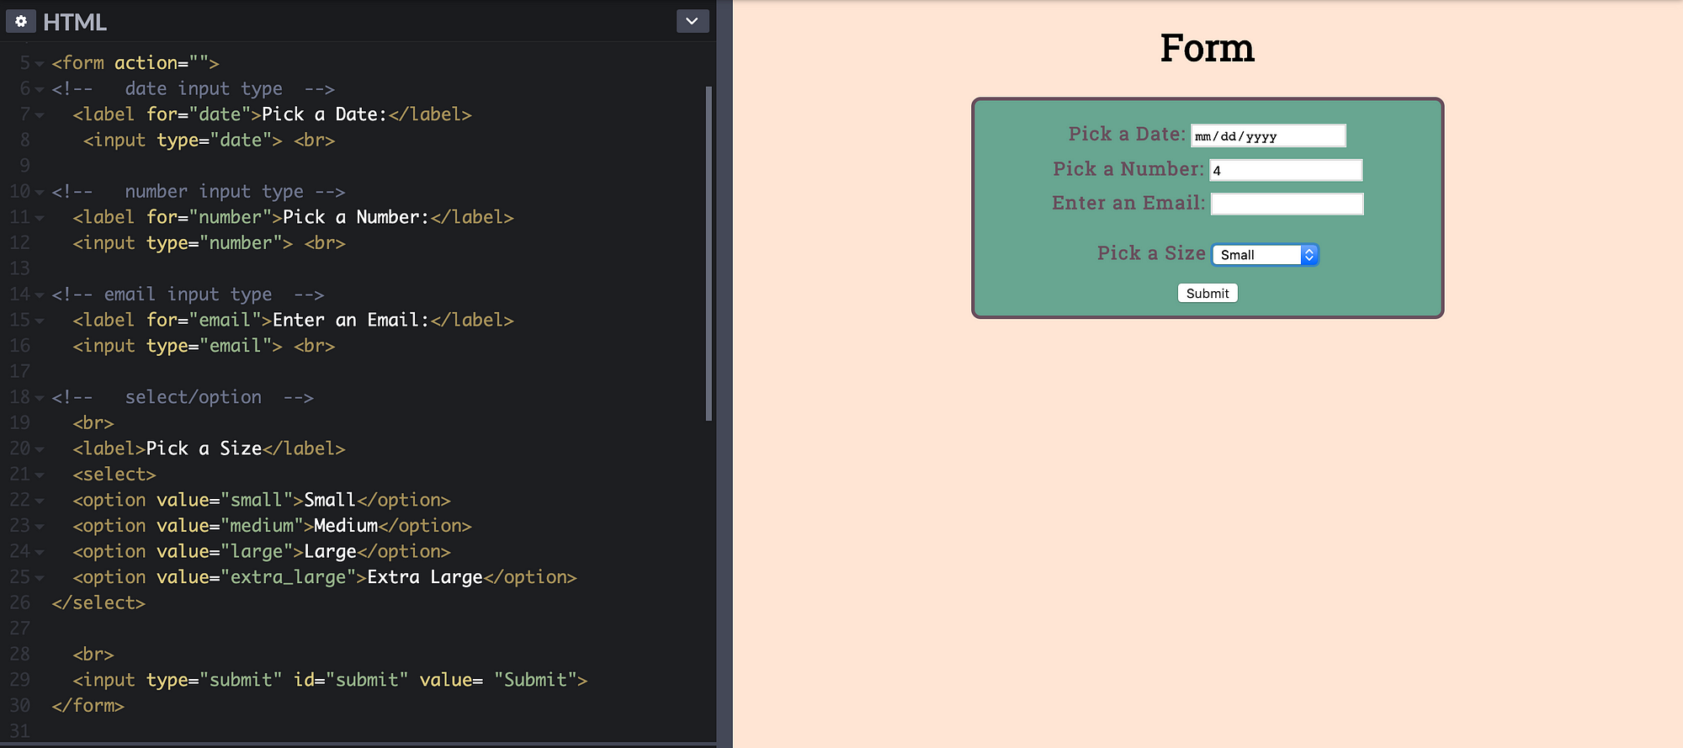Viewport: 1683px width, 748px height.
Task: Click the Submit button in the form
Action: click(1208, 293)
